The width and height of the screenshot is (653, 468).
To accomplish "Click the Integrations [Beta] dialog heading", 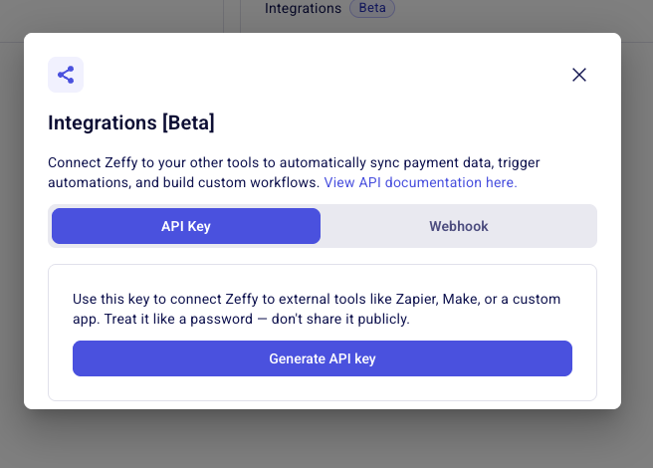I will pyautogui.click(x=131, y=123).
